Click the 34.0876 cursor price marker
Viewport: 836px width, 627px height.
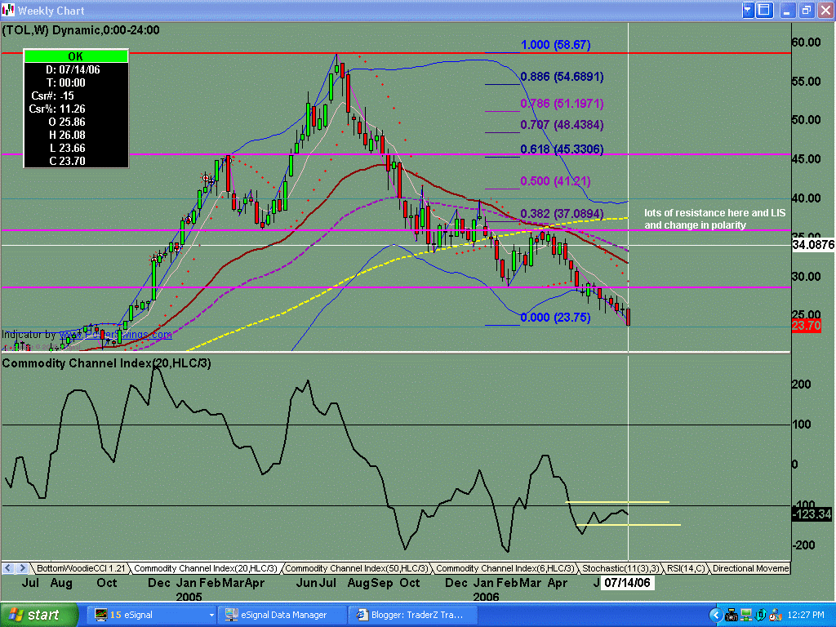pyautogui.click(x=813, y=245)
